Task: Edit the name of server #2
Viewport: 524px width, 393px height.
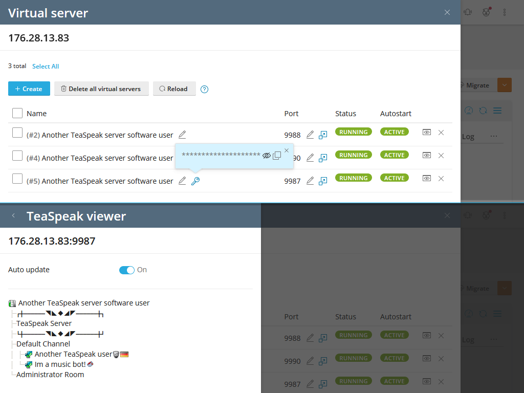Action: click(182, 134)
